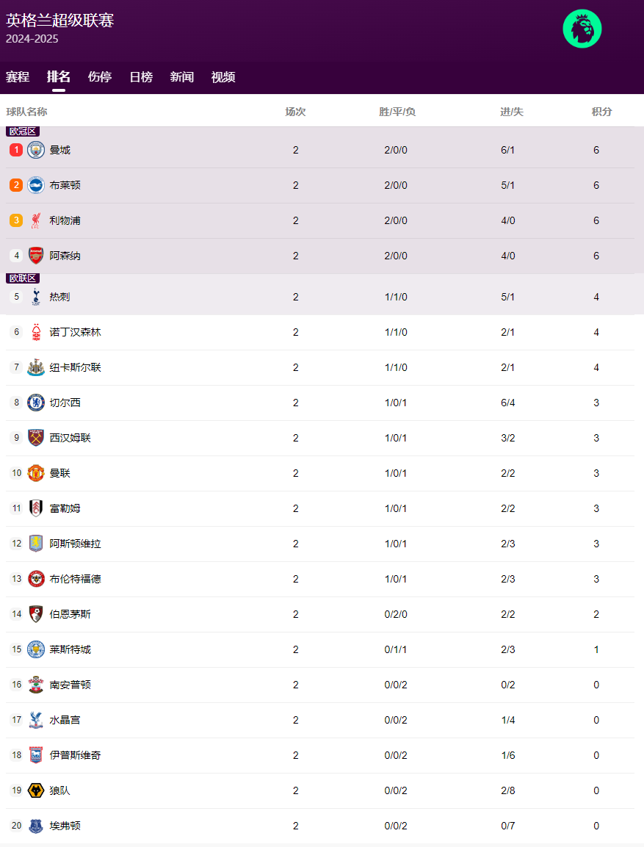
Task: Click the Brighton (布莱顿) club crest
Action: pos(36,185)
